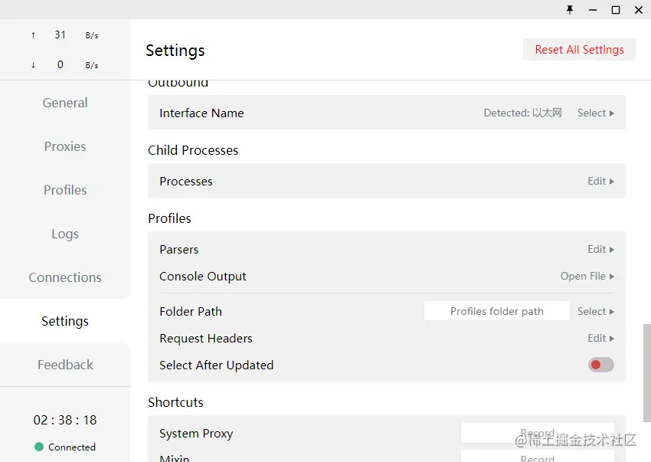
Task: Click the Reset All Settings button
Action: 579,50
